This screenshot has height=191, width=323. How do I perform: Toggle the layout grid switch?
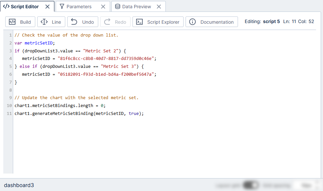click(251, 185)
